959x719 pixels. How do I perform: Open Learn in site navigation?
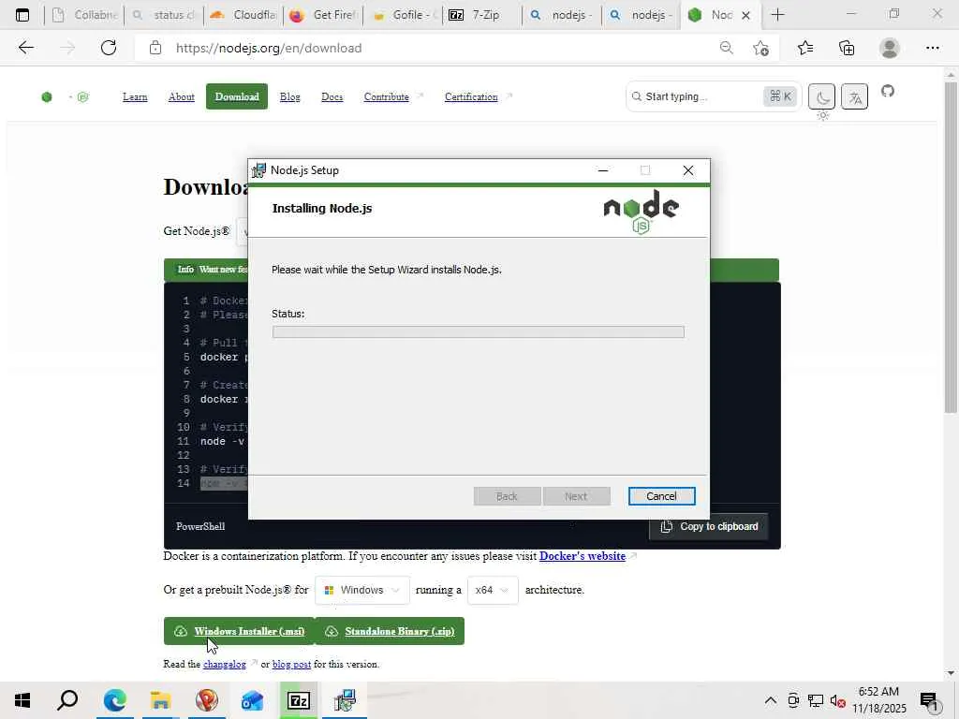pos(135,96)
